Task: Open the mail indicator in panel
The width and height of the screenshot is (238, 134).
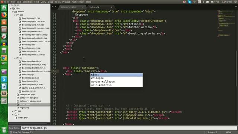Action: click(208, 2)
